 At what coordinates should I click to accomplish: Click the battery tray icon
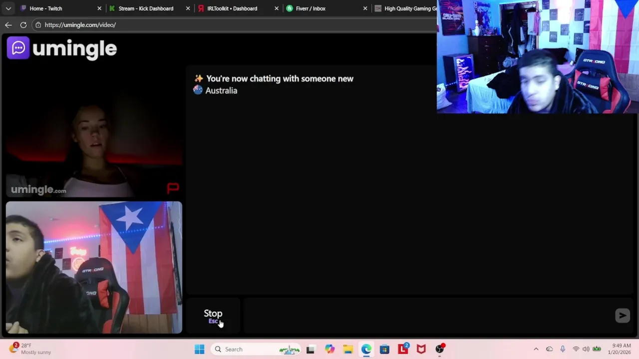click(597, 349)
